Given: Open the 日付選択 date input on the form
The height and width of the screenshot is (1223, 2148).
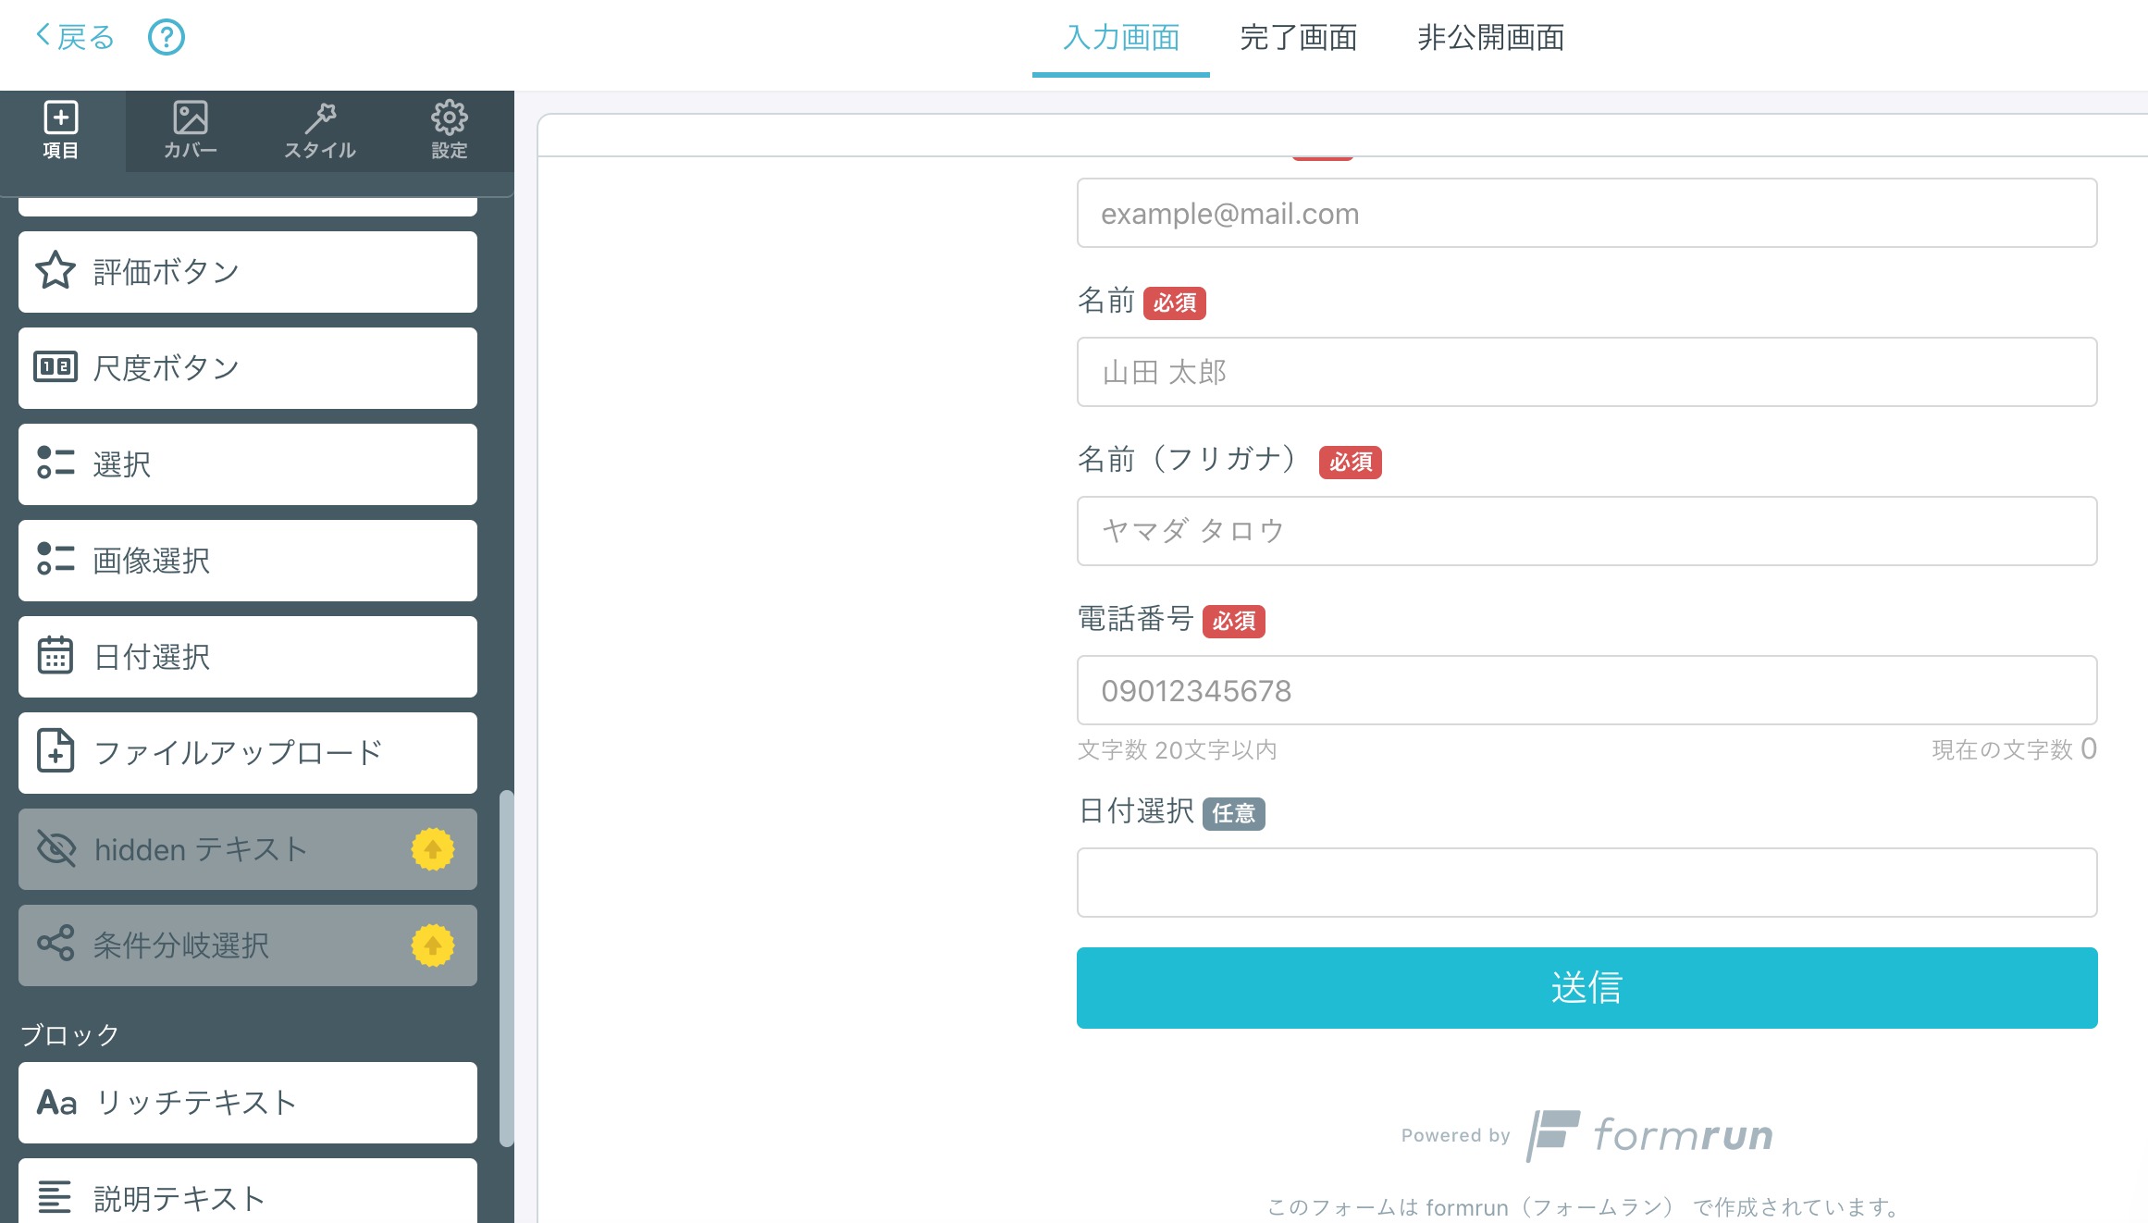Looking at the screenshot, I should pyautogui.click(x=1586, y=882).
